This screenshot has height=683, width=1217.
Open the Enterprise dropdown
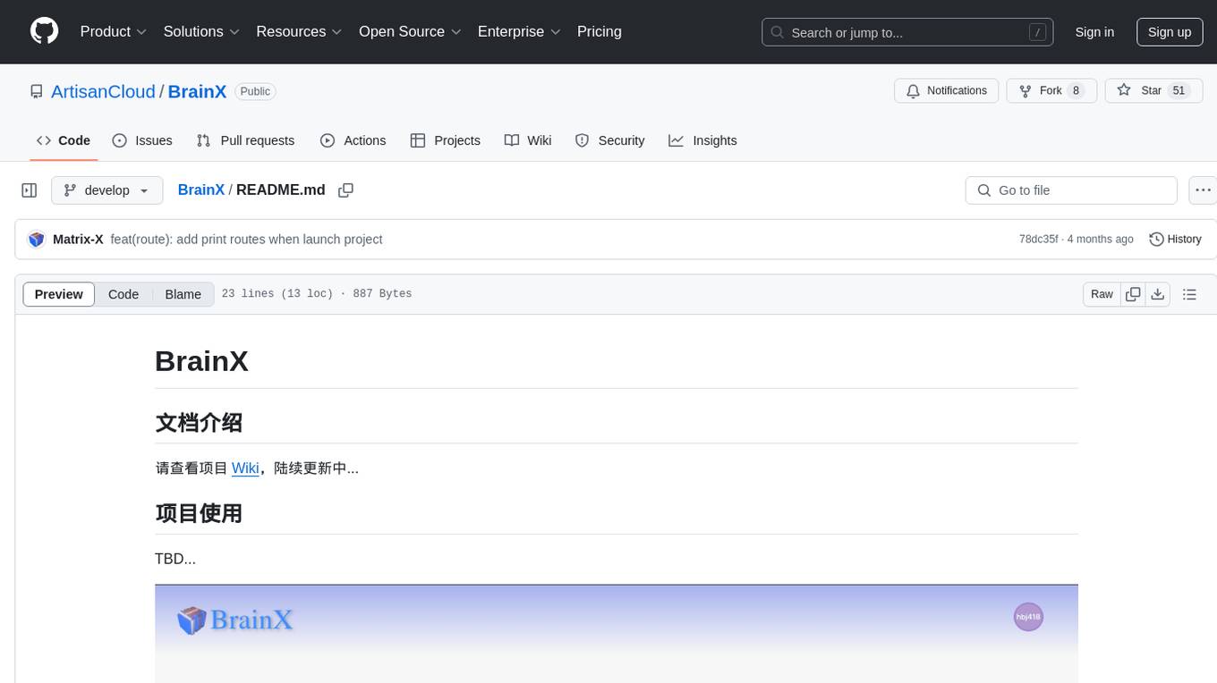pos(519,31)
